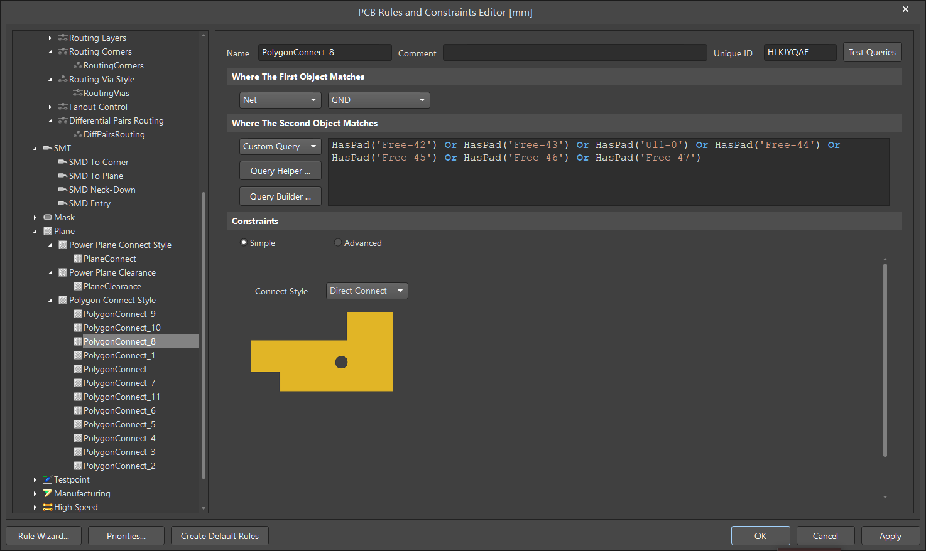Select the PolygonConnect_2 rule
926x551 pixels.
coord(119,466)
